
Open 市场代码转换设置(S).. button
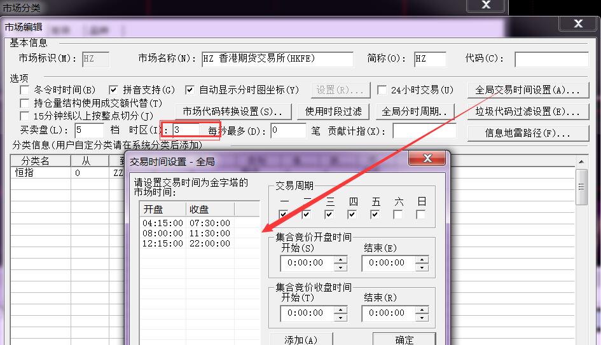coord(233,112)
